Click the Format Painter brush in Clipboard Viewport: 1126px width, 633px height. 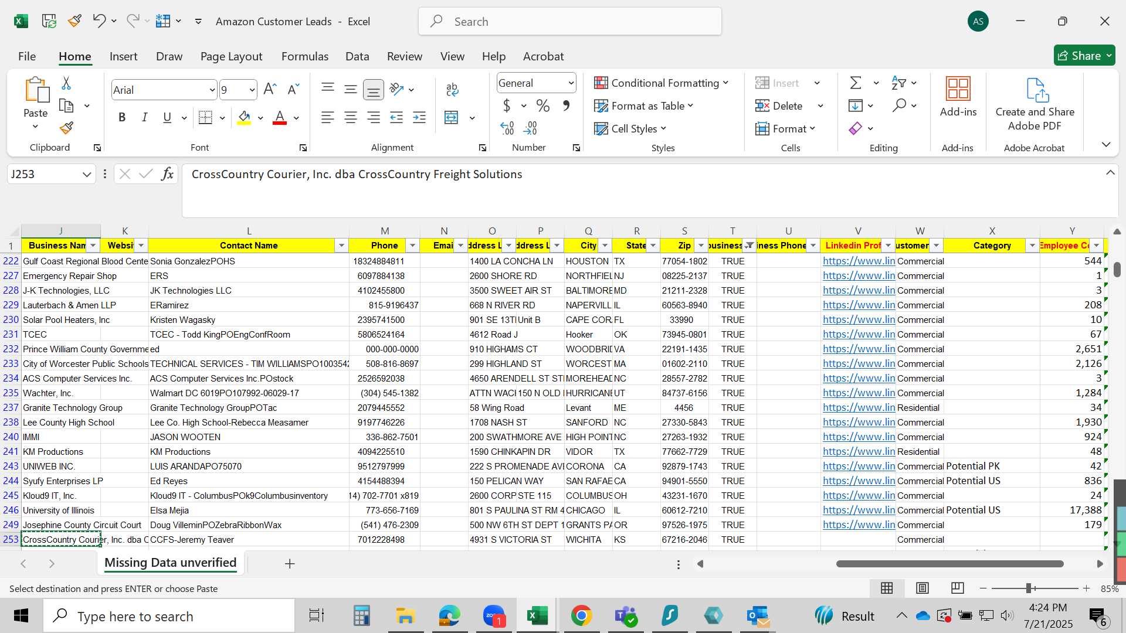(x=66, y=128)
